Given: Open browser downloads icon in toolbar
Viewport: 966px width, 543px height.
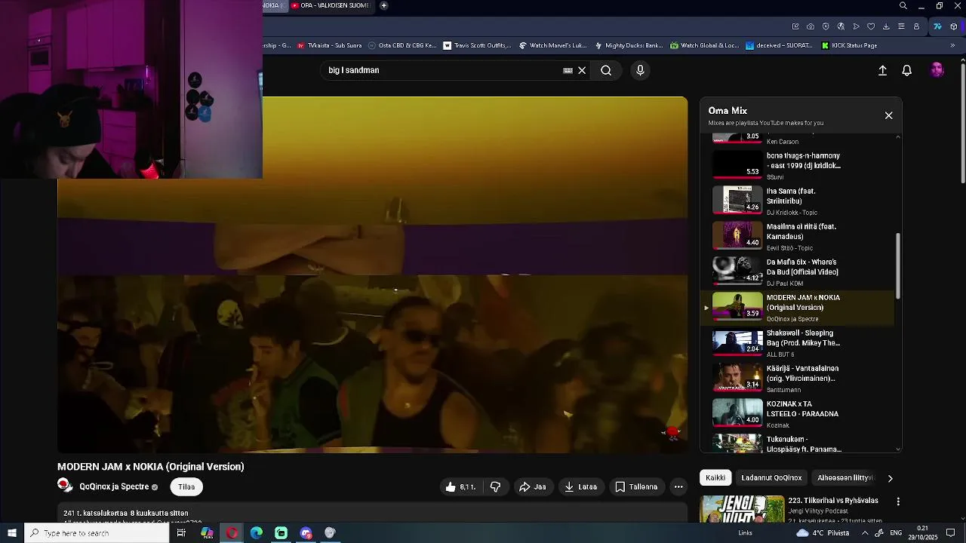Looking at the screenshot, I should (886, 26).
